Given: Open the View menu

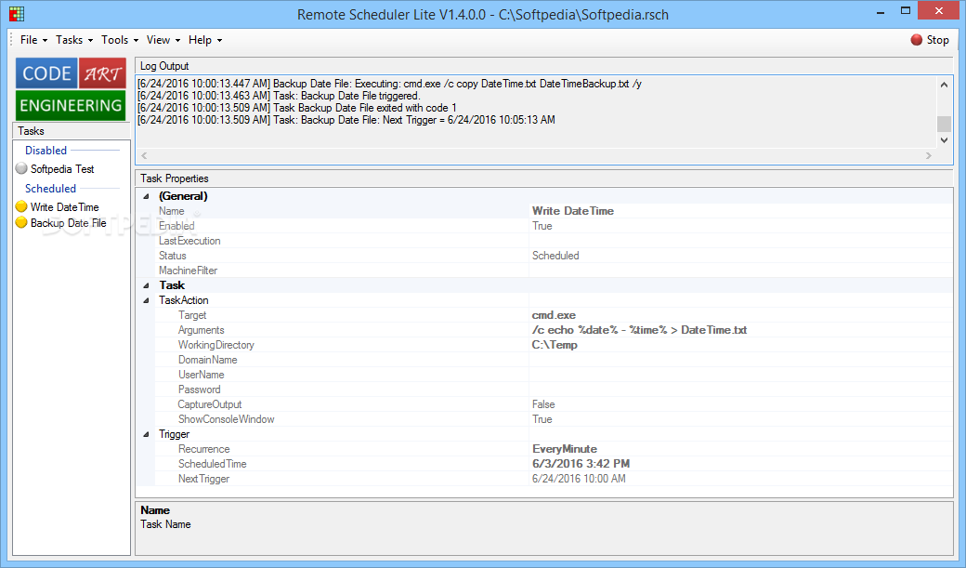Looking at the screenshot, I should click(163, 39).
